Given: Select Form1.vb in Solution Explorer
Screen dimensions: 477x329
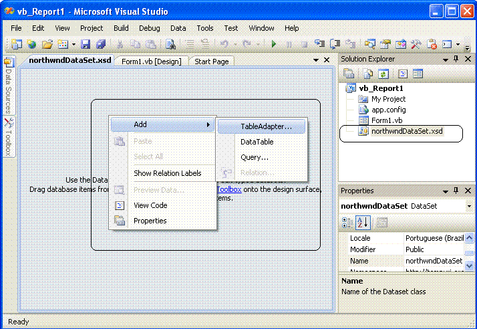Looking at the screenshot, I should click(x=387, y=120).
